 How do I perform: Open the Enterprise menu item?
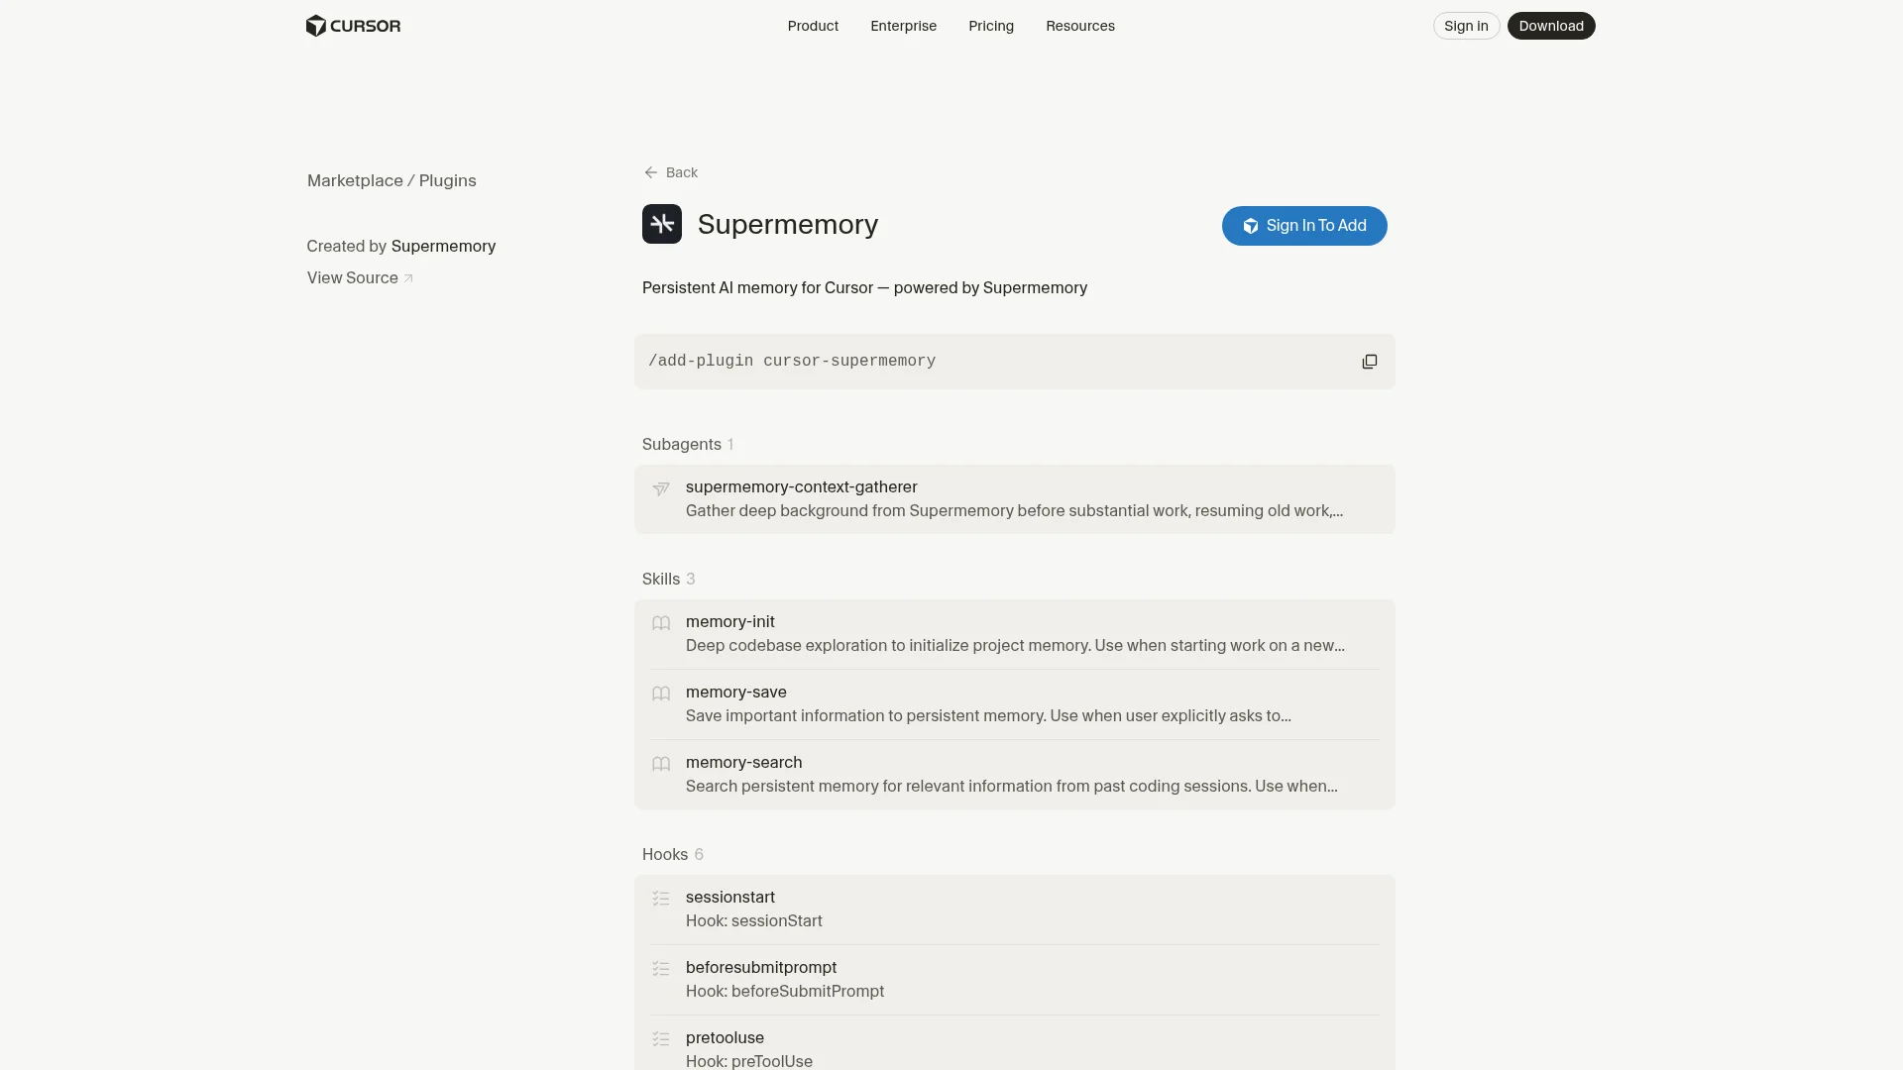pos(903,26)
